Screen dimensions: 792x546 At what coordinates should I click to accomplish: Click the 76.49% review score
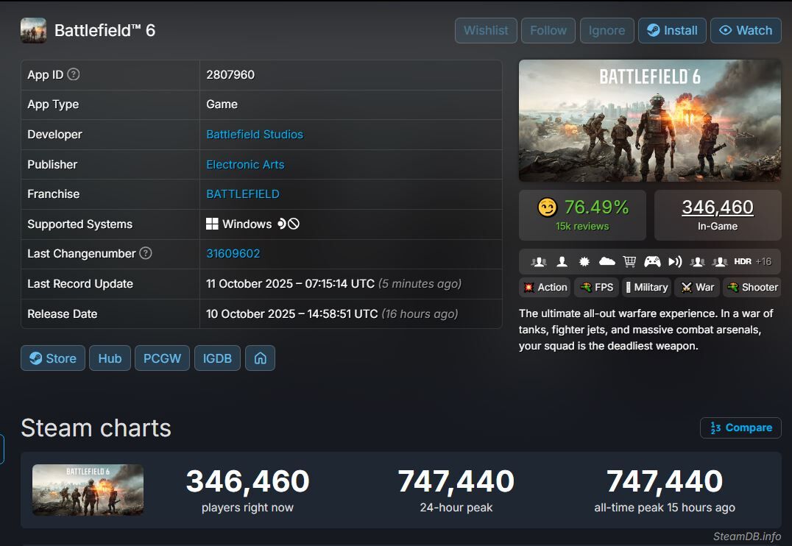596,207
